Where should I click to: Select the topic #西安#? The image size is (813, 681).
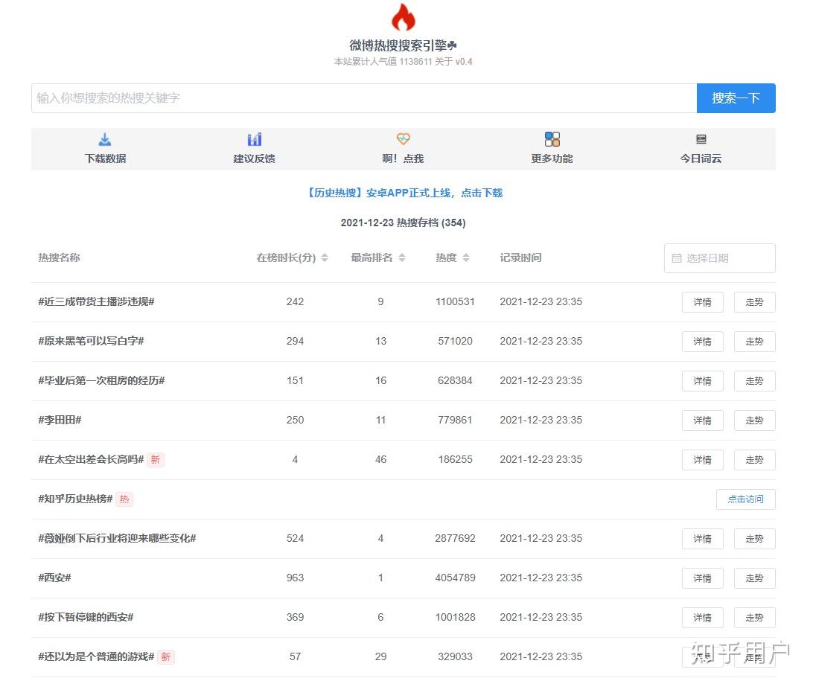(54, 578)
